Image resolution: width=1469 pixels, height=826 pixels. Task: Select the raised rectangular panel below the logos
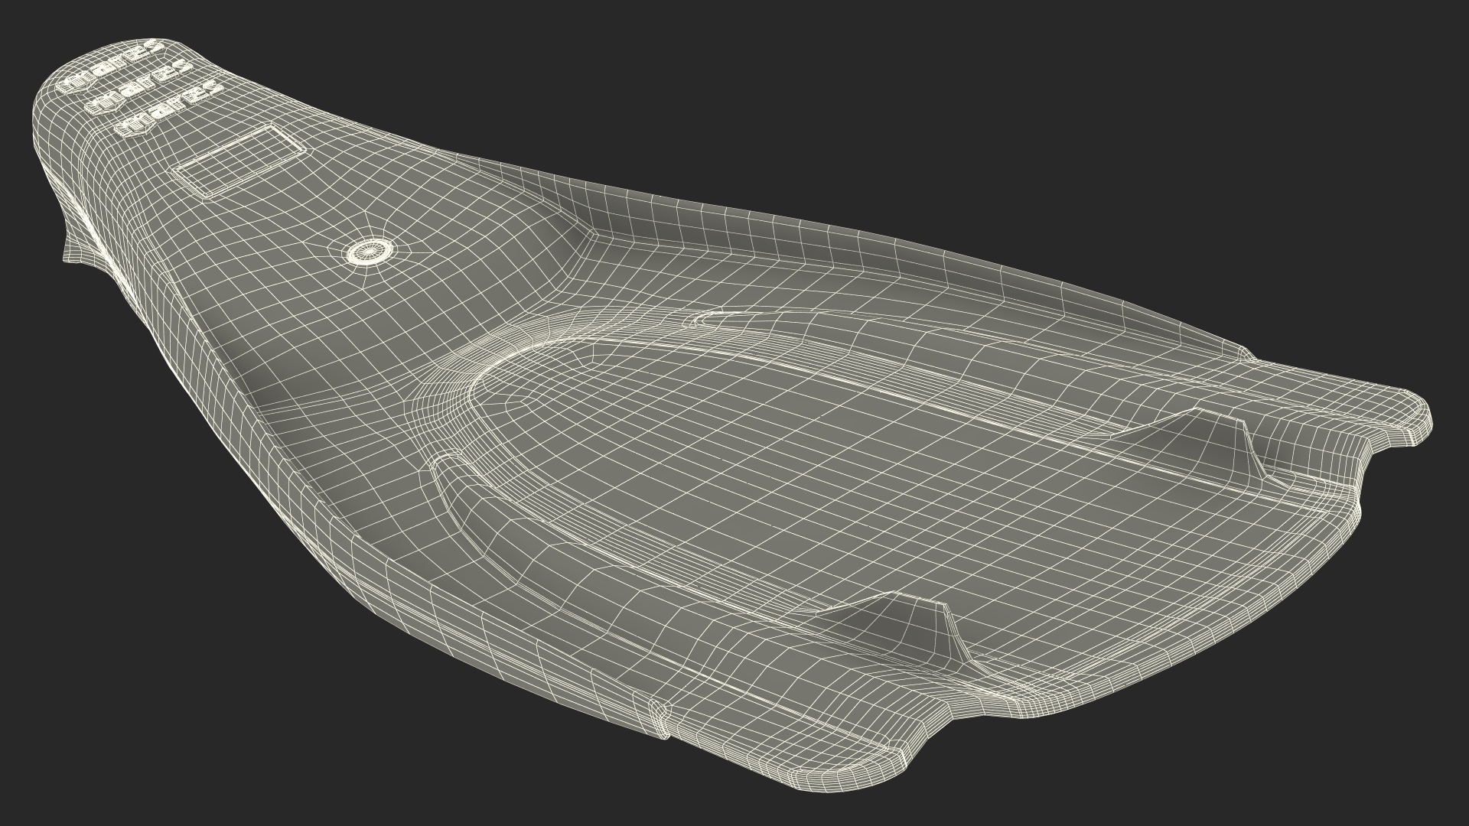(x=237, y=159)
